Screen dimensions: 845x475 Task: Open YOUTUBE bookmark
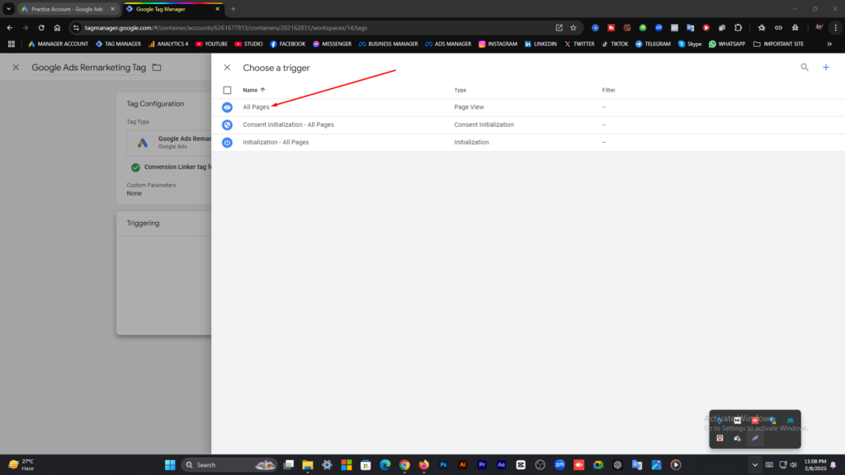211,45
